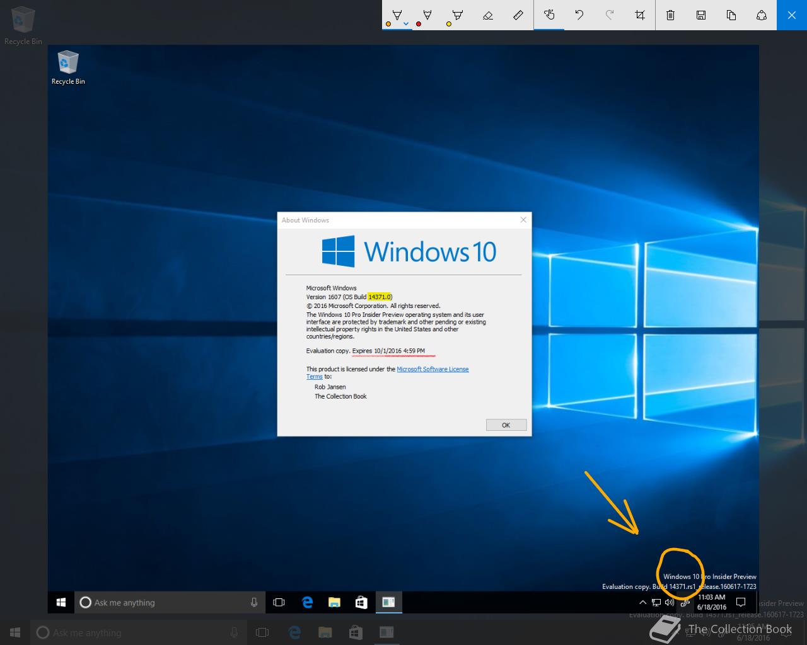Click 'Expires 10/1/2016 4:59 PM' text
The image size is (807, 645).
[x=388, y=351]
